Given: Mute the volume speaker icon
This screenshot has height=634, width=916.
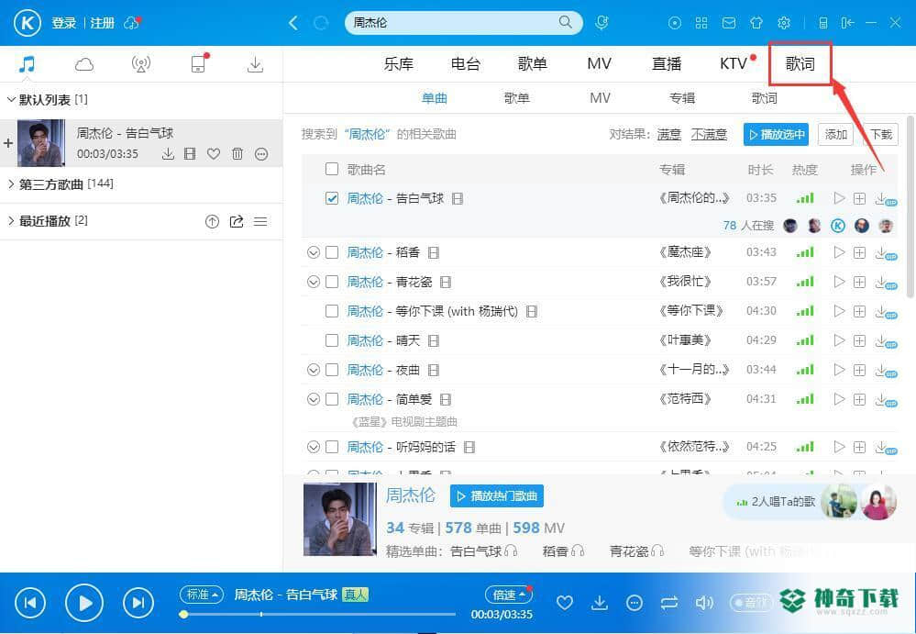Looking at the screenshot, I should (704, 602).
